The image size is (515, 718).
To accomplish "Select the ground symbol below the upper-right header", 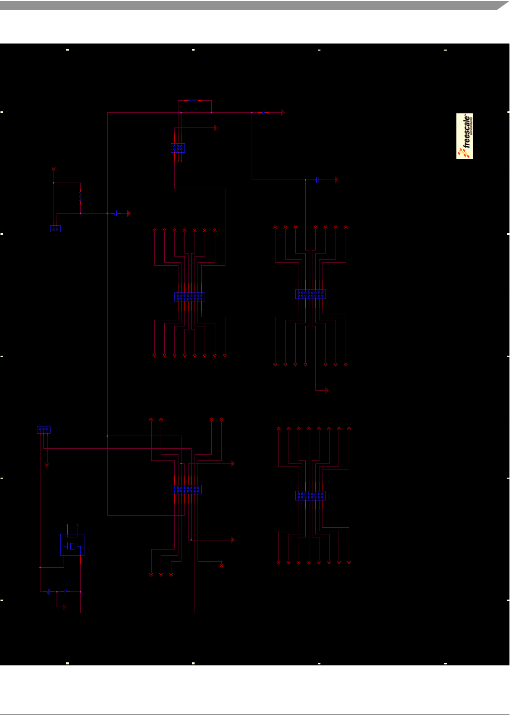I will tap(327, 390).
